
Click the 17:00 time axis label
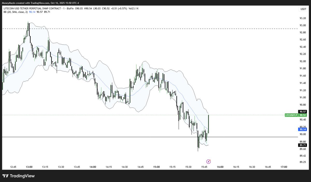pos(284,167)
